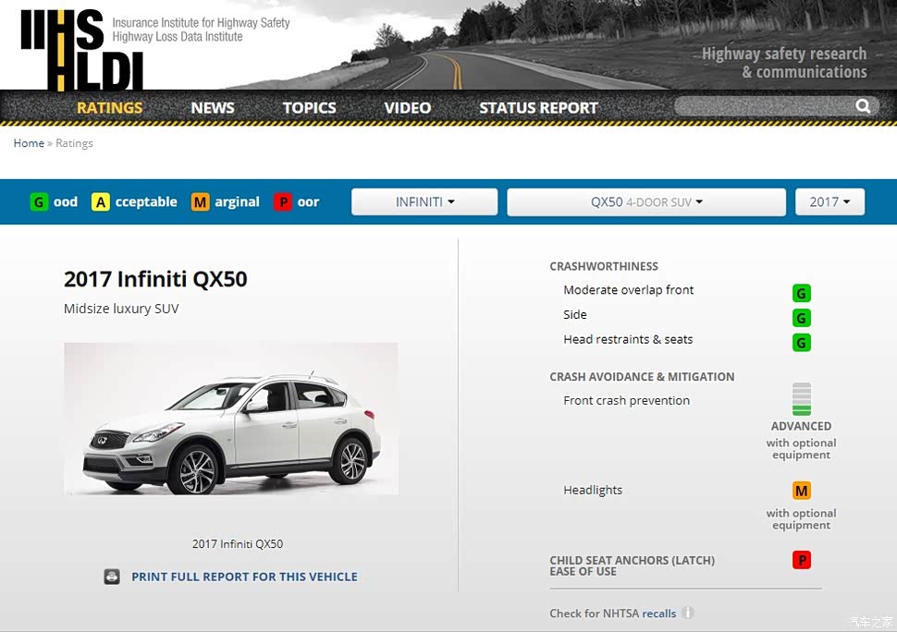Click the recalls info icon
Image resolution: width=897 pixels, height=632 pixels.
(688, 613)
